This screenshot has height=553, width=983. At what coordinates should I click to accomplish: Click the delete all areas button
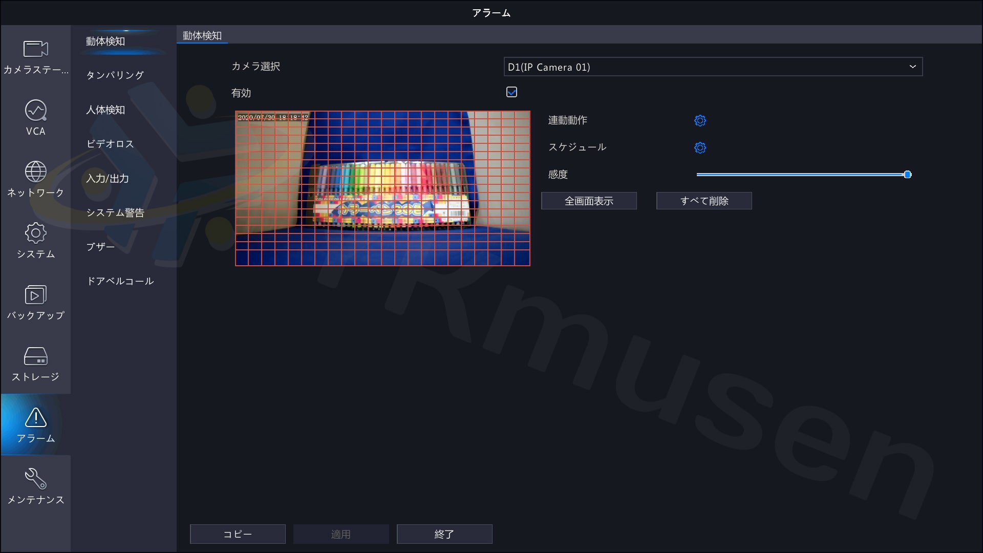[704, 201]
